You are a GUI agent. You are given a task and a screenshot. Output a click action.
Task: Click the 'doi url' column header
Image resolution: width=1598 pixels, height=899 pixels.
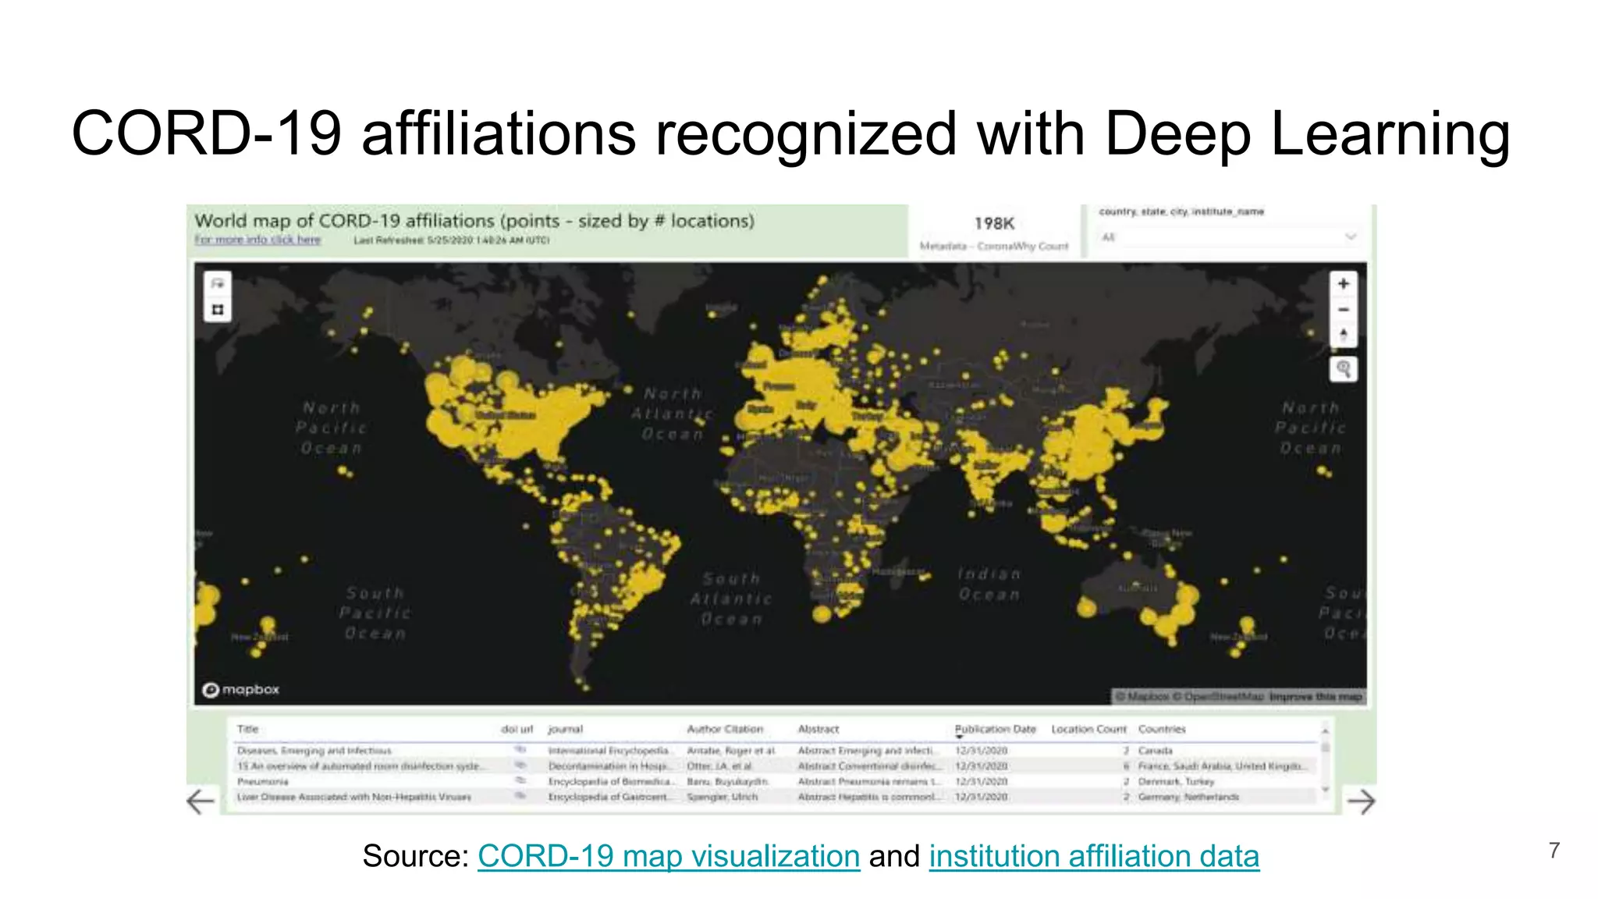517,729
